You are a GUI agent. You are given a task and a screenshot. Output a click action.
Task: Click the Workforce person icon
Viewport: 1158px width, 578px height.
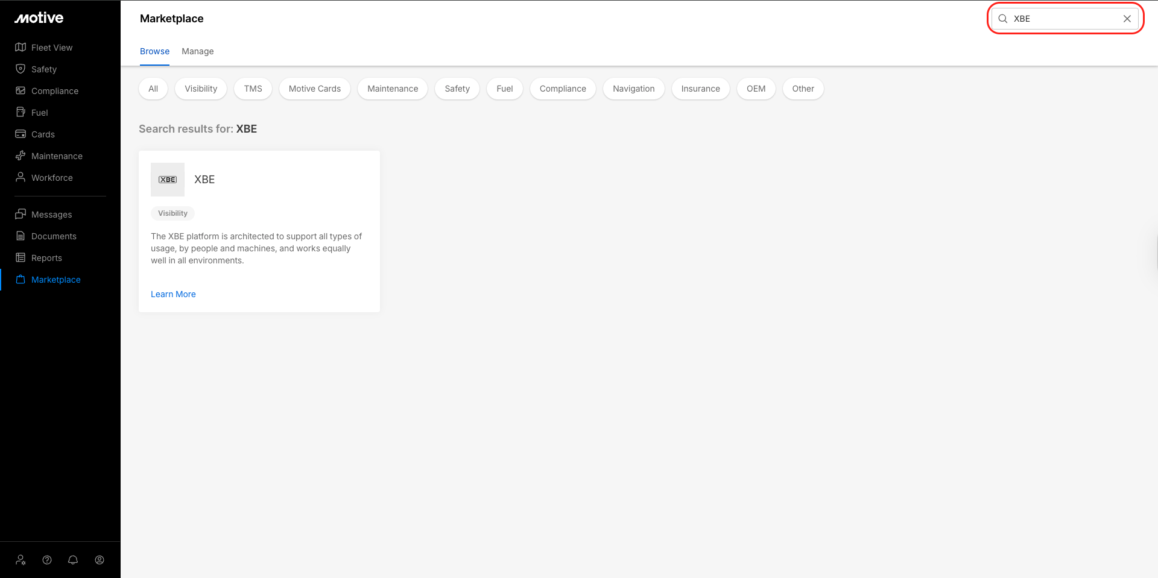[21, 177]
